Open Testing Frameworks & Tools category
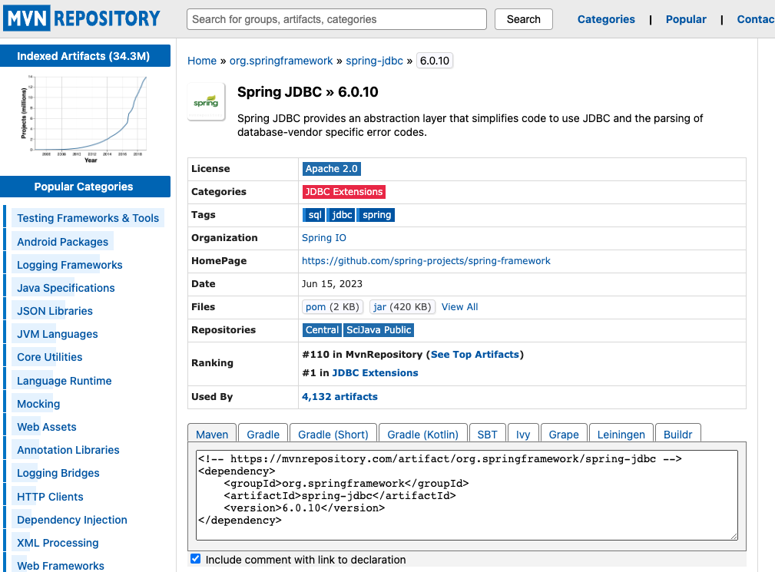Screen dimensions: 775x572 [x=88, y=218]
